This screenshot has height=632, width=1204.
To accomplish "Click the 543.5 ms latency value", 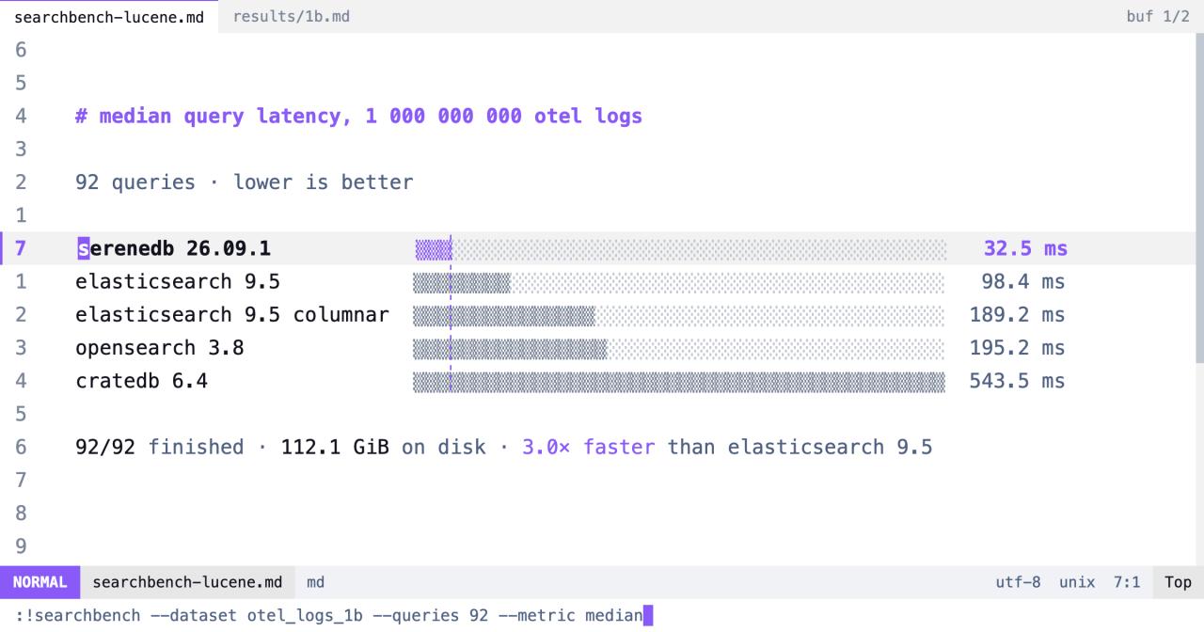I will 1018,381.
